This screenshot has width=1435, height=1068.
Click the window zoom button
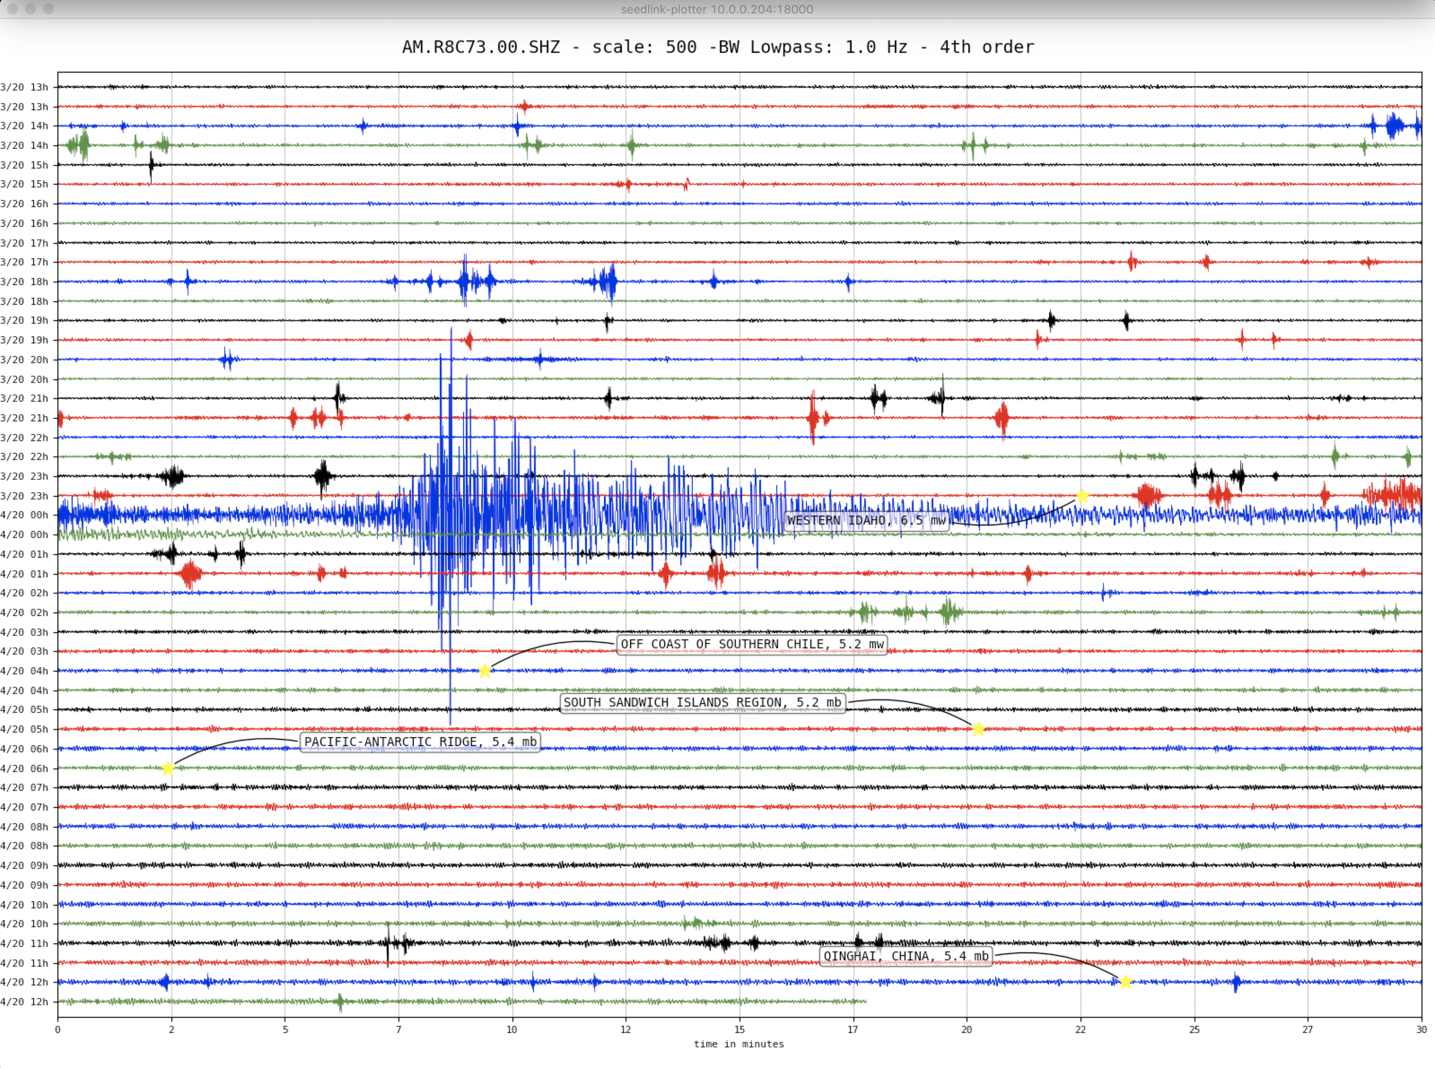[48, 9]
